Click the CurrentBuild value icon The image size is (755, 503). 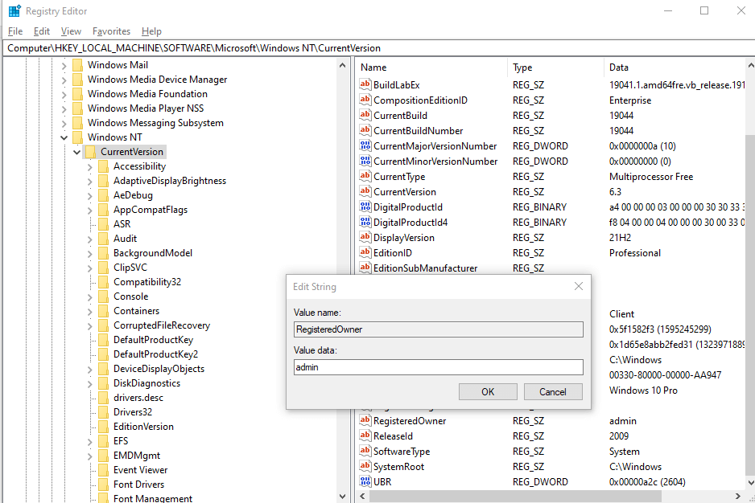coord(365,116)
